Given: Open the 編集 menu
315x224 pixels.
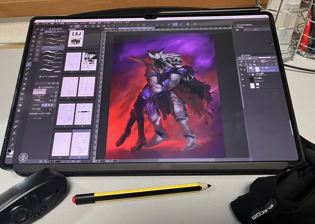Looking at the screenshot, I should (x=52, y=24).
